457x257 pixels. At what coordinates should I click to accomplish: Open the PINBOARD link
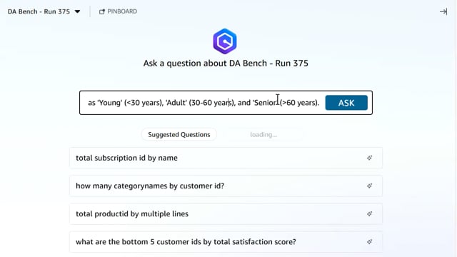[x=118, y=11]
